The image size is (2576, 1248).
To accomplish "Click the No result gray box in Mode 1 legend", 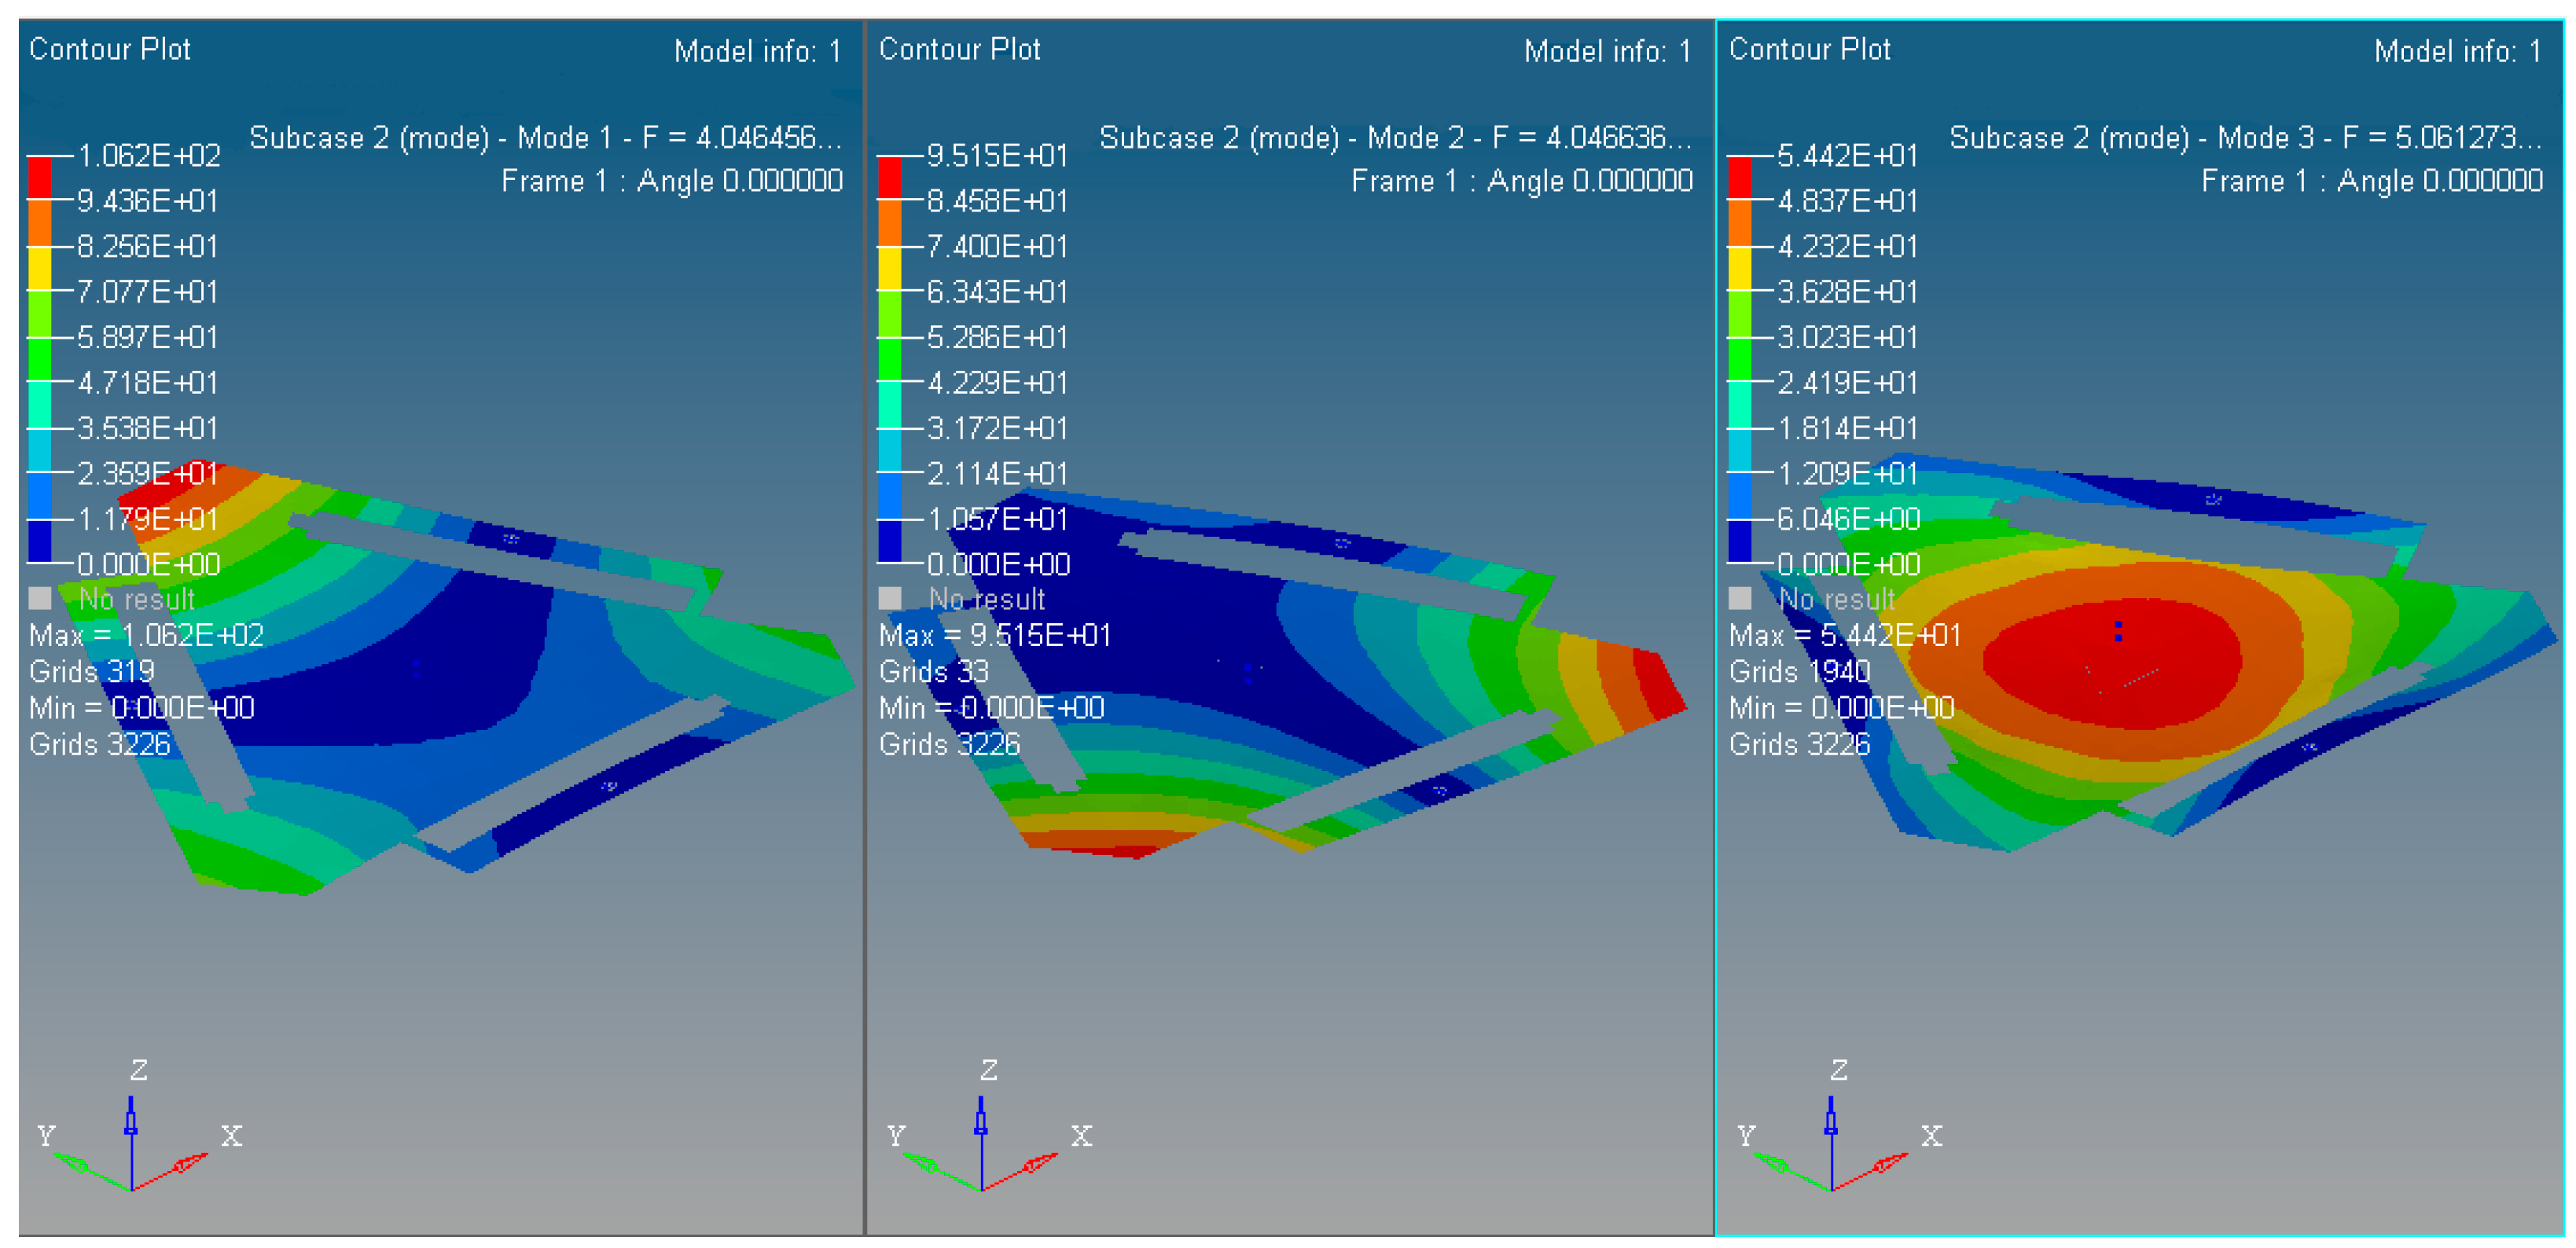I will [x=40, y=598].
